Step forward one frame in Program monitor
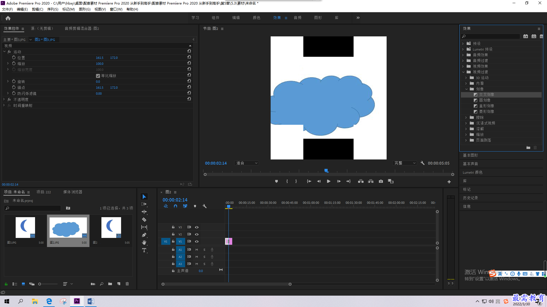Viewport: 547px width, 307px height. 339,181
